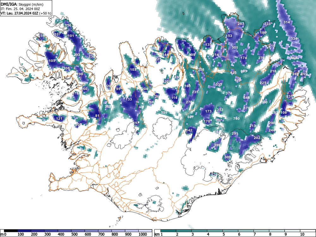Click visibility value 335 on the map
Viewport: 316px width, 237px height.
click(x=219, y=84)
